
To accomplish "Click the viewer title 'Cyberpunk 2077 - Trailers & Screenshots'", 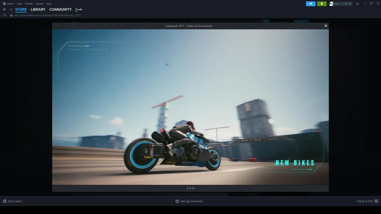I will (189, 26).
